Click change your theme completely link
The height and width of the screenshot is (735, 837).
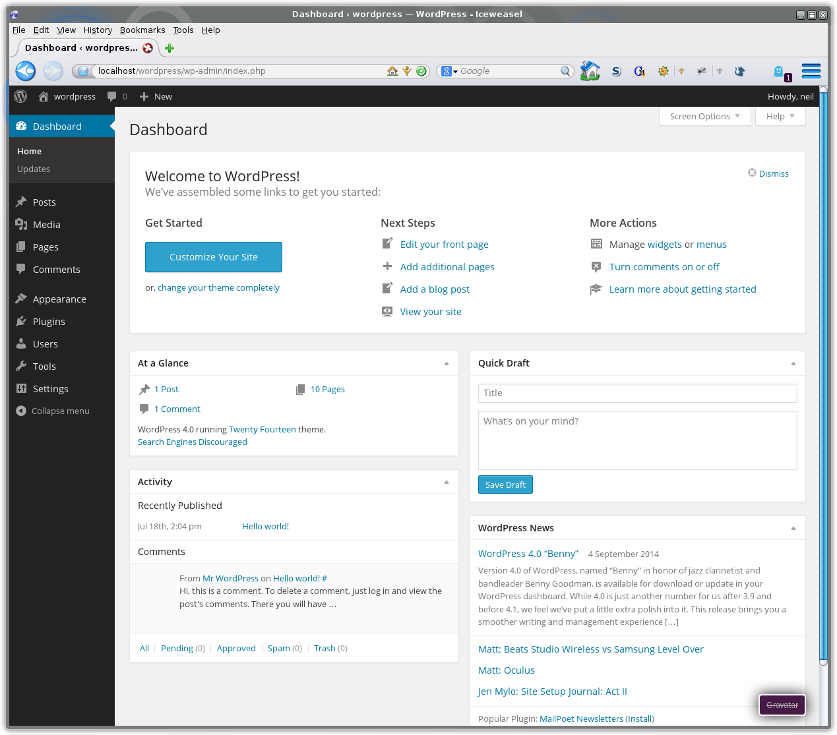click(x=218, y=288)
